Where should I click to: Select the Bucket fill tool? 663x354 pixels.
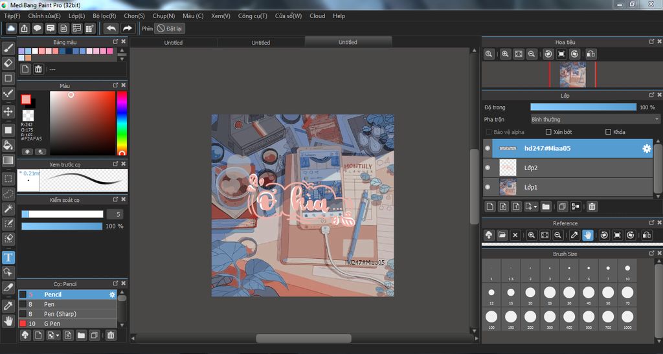pyautogui.click(x=8, y=145)
